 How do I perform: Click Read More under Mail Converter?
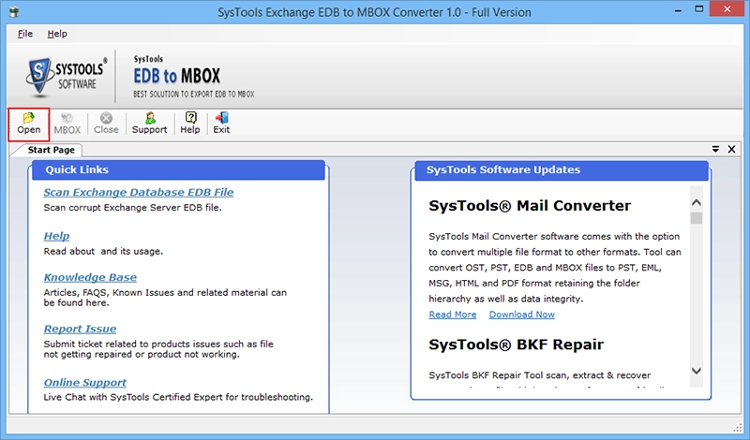click(x=453, y=315)
